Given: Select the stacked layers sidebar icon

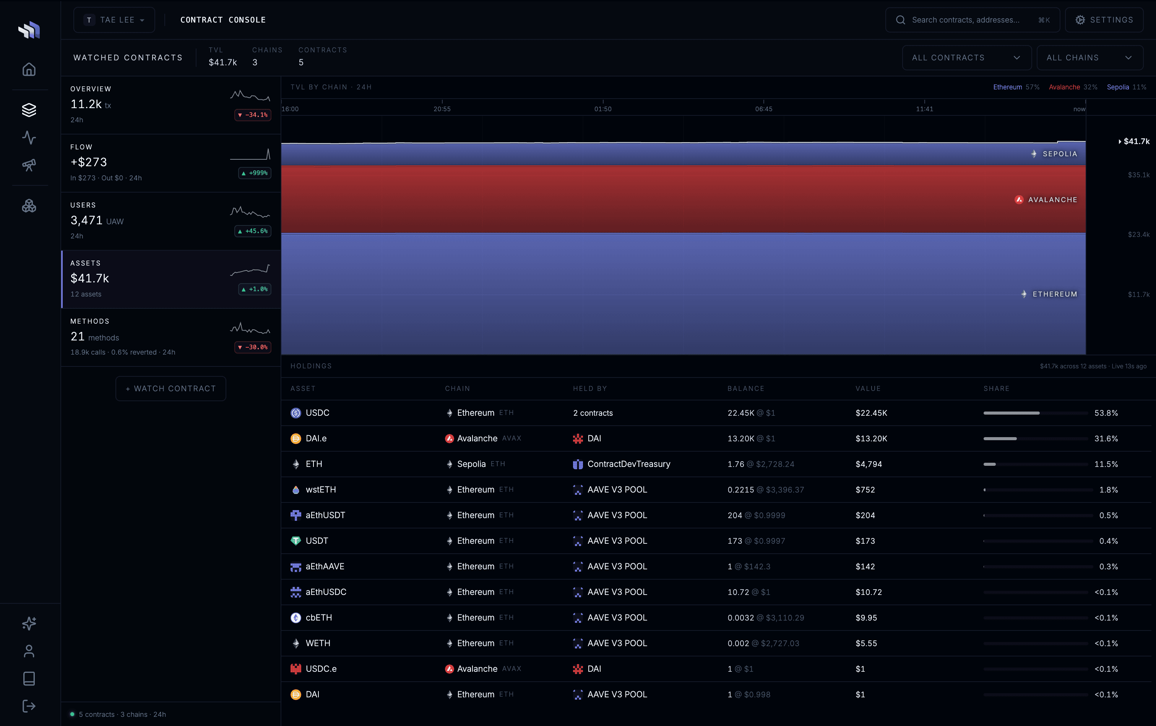Looking at the screenshot, I should click(29, 110).
